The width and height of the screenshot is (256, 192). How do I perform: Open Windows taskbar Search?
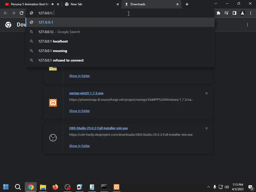(18, 187)
